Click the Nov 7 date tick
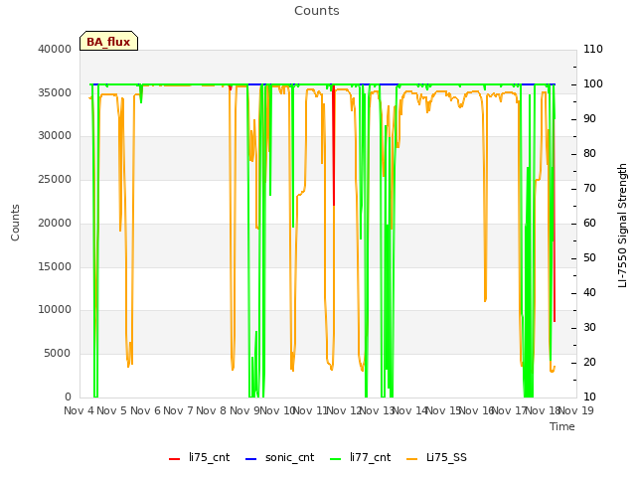Image resolution: width=636 pixels, height=477 pixels. 178,410
